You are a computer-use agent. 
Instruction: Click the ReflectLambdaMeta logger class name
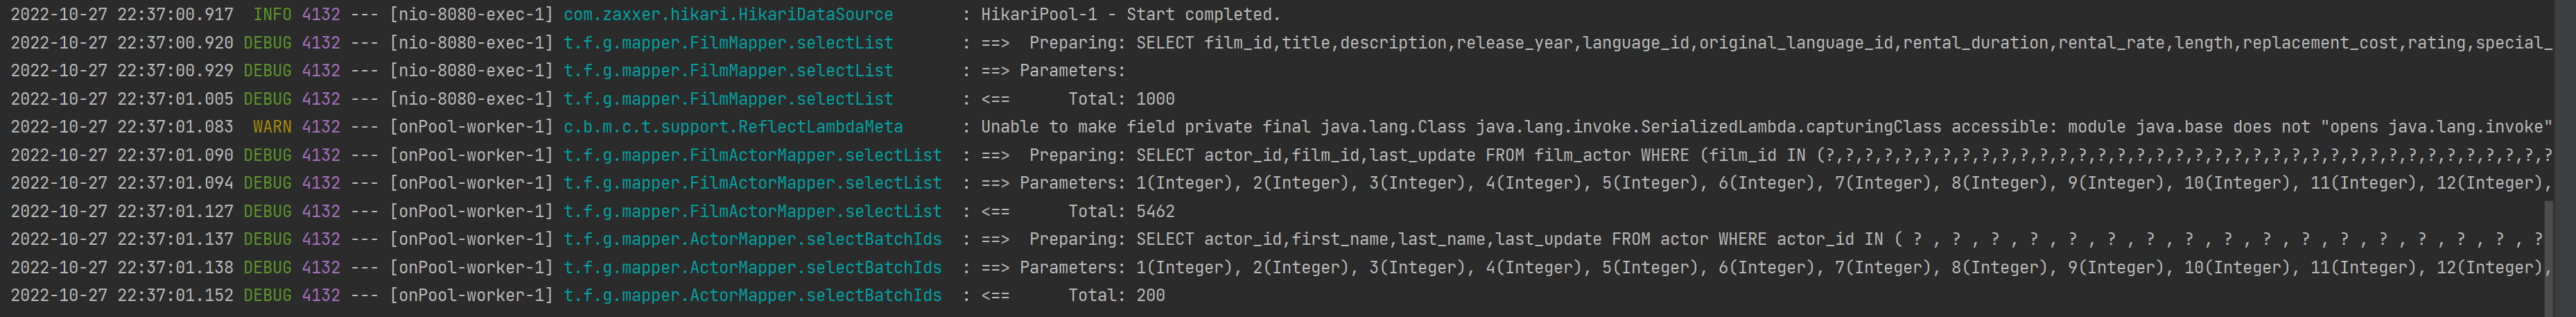coord(733,127)
